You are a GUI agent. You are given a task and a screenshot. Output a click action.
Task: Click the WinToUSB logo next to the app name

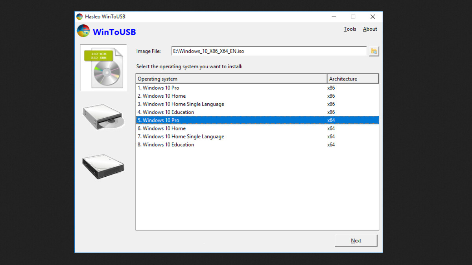83,30
